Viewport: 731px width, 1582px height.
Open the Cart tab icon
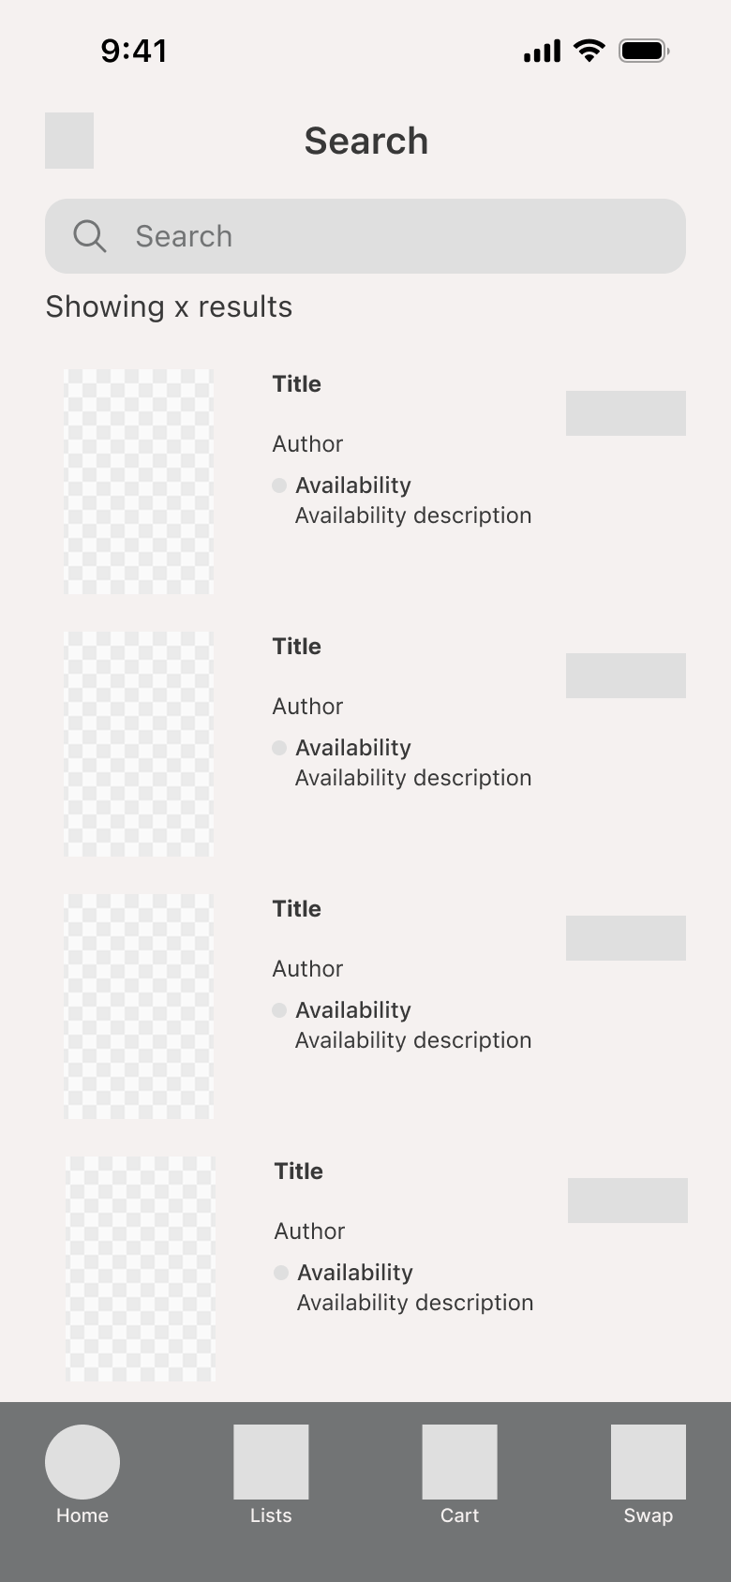pos(459,1462)
